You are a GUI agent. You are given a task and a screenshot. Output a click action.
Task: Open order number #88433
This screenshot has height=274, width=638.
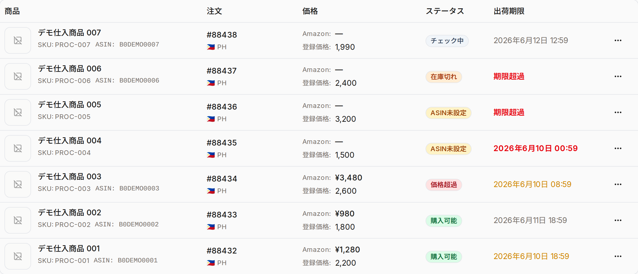tap(222, 215)
